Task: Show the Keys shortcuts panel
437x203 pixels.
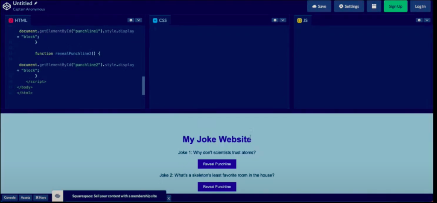Action: 41,197
